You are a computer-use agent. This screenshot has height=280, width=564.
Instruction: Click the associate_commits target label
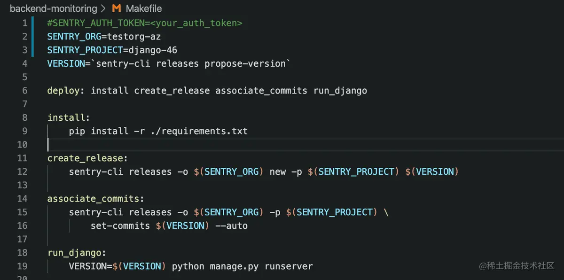[94, 198]
